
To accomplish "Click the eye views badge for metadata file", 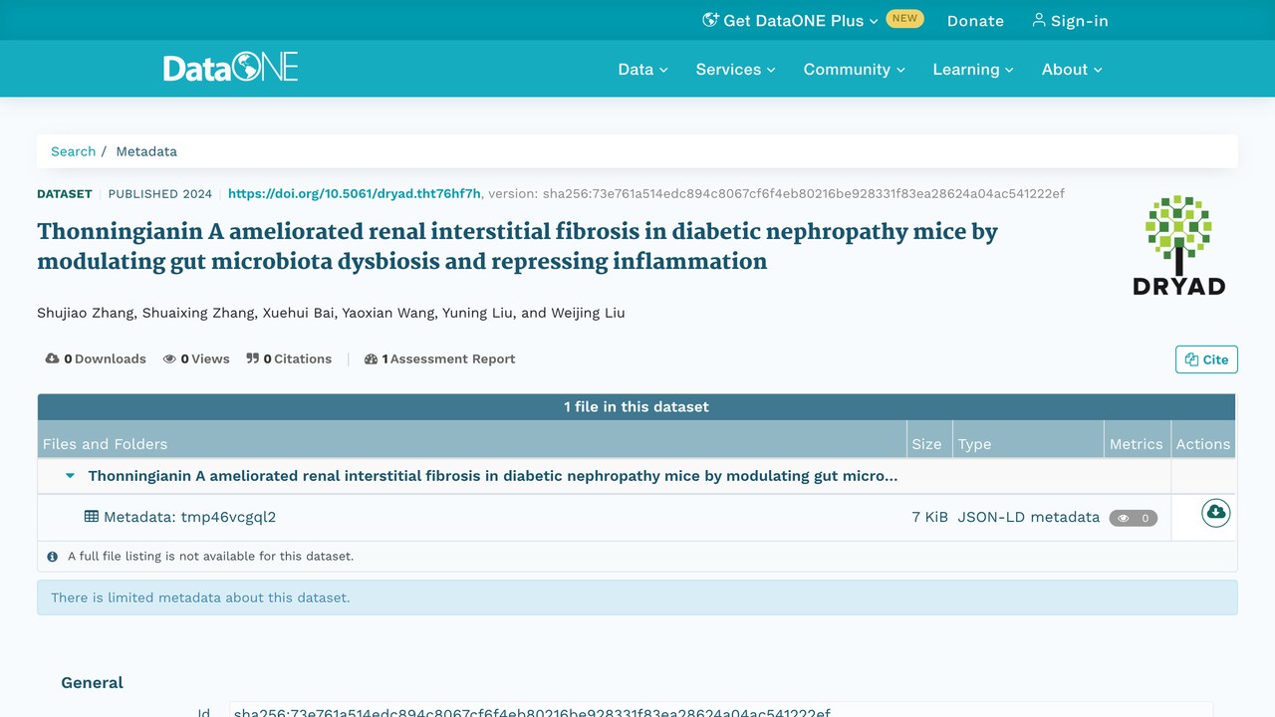I will [1134, 518].
